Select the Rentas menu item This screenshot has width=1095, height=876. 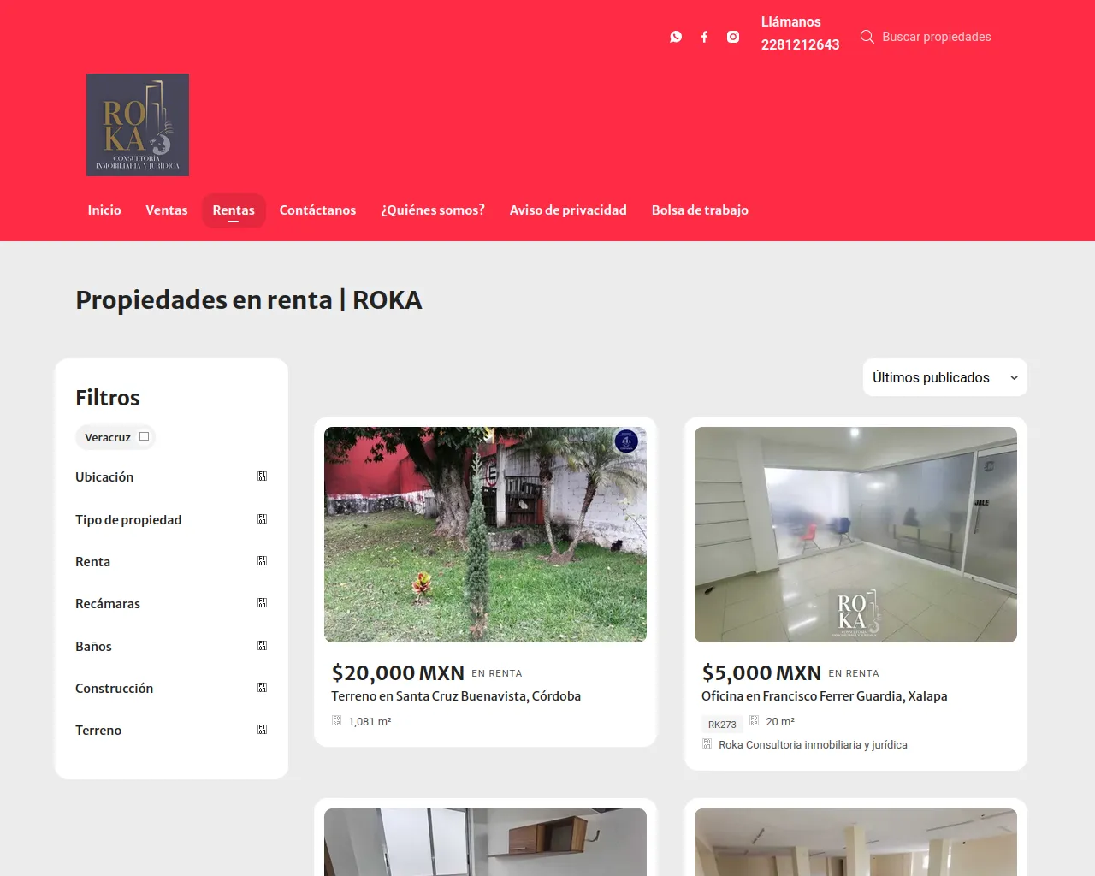tap(234, 210)
